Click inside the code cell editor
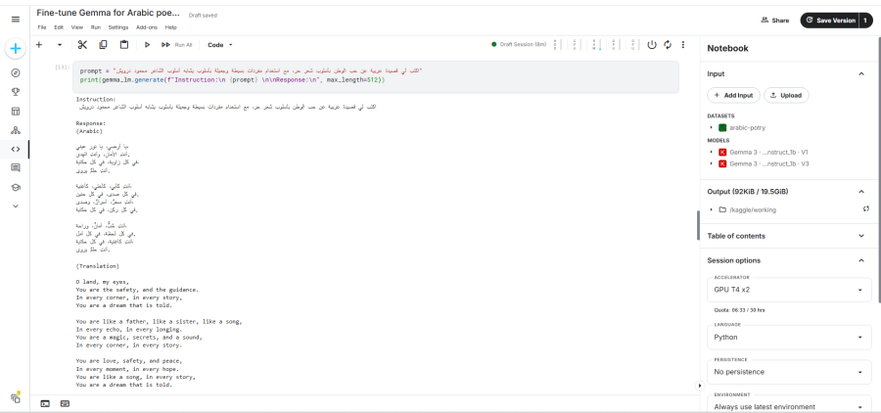 (375, 77)
